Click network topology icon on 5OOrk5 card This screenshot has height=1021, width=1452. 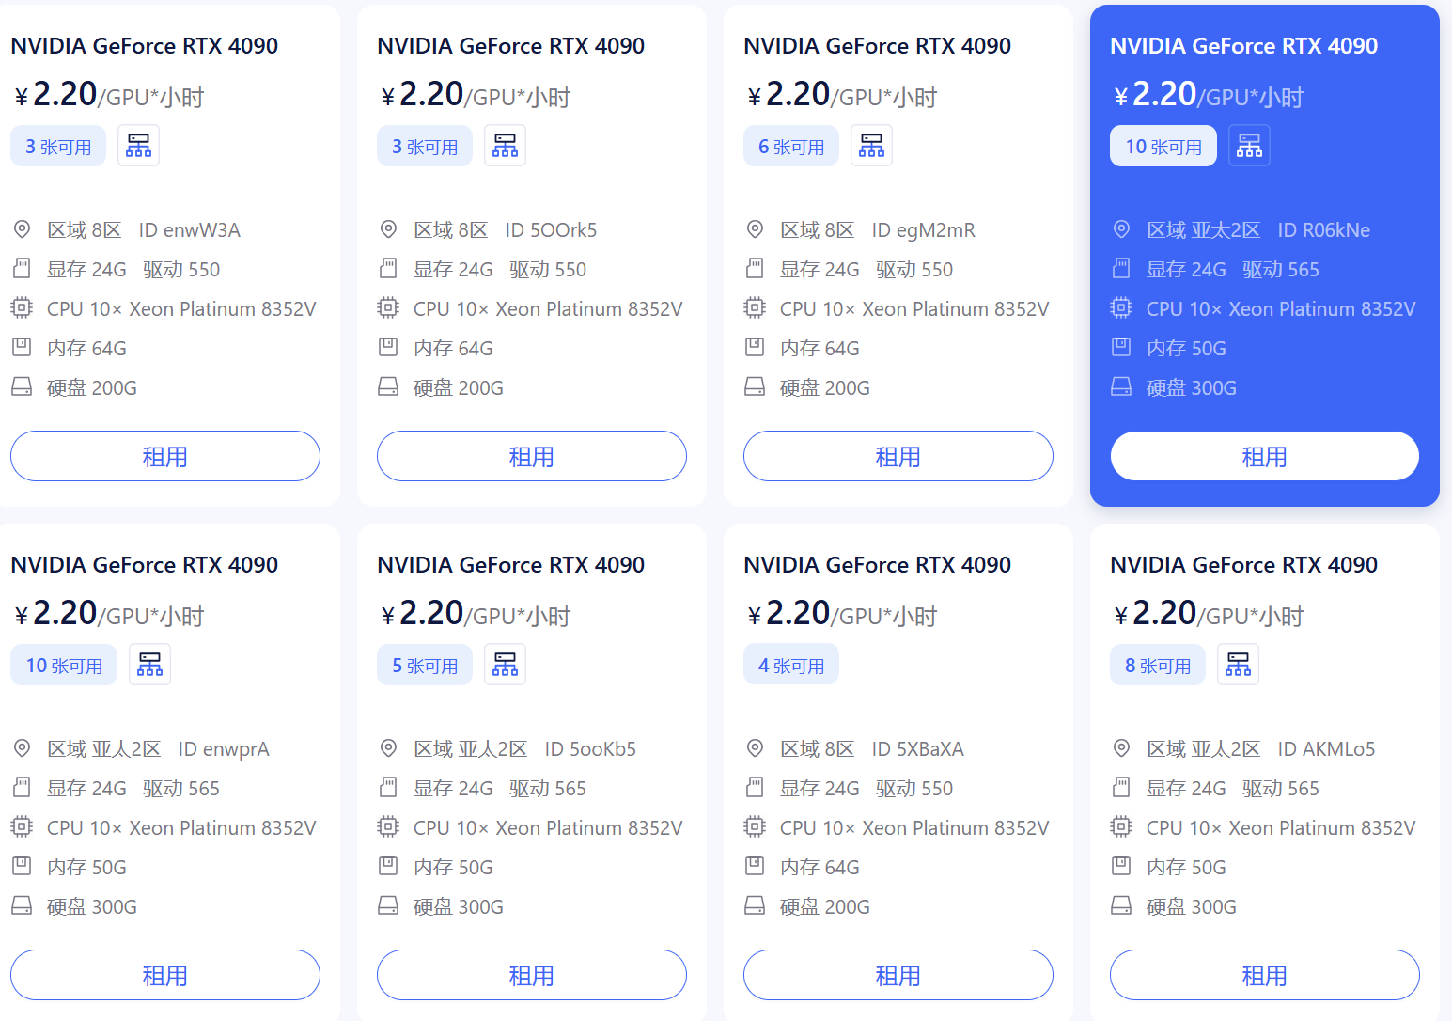pyautogui.click(x=505, y=146)
